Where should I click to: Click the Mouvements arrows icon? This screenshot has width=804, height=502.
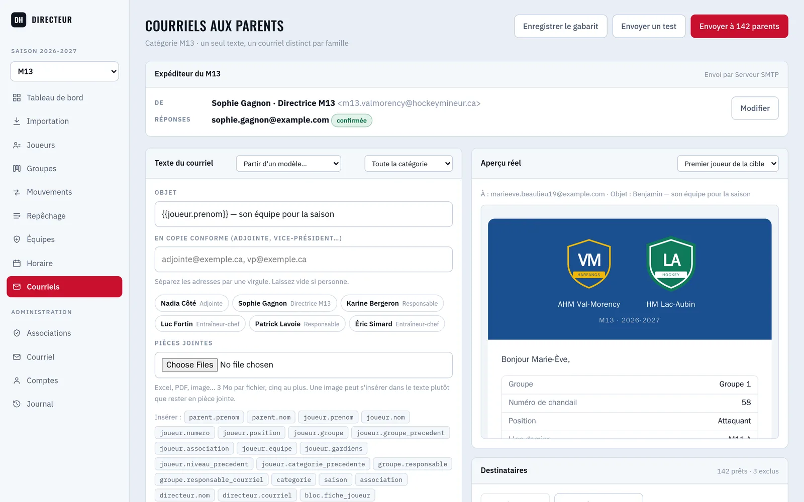17,192
